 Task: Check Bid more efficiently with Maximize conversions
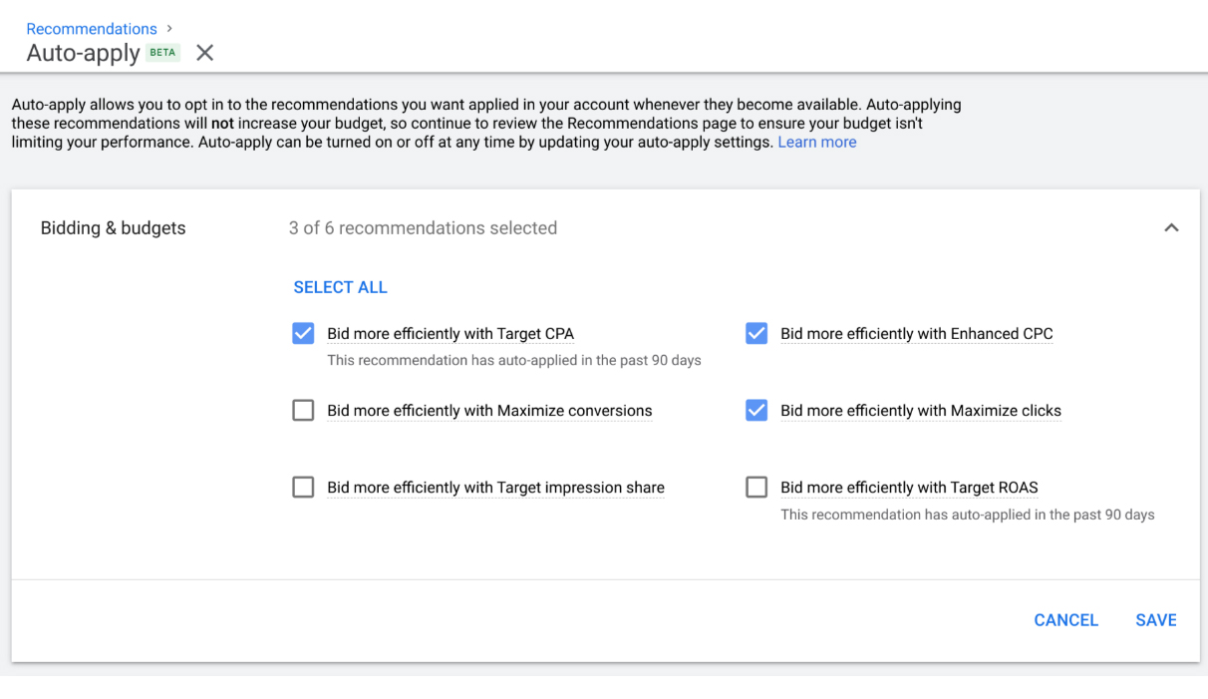click(x=303, y=411)
